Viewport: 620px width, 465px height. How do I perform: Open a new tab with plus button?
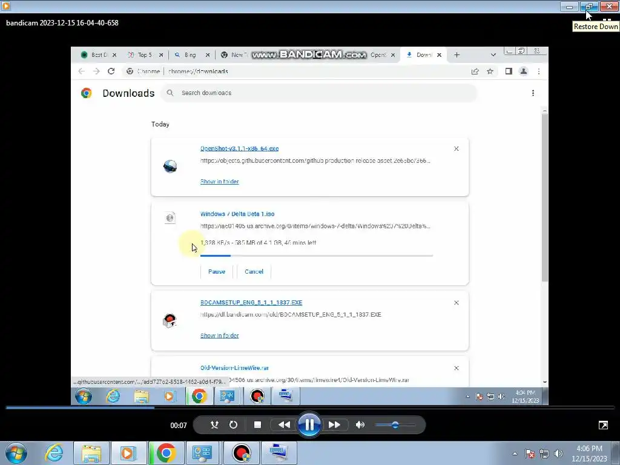[x=457, y=55]
